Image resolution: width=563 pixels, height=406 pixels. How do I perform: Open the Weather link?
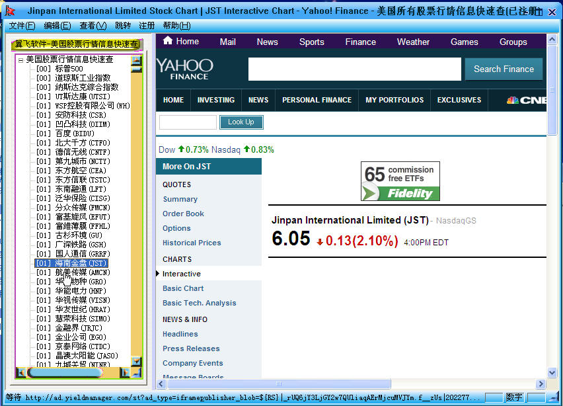[x=413, y=42]
